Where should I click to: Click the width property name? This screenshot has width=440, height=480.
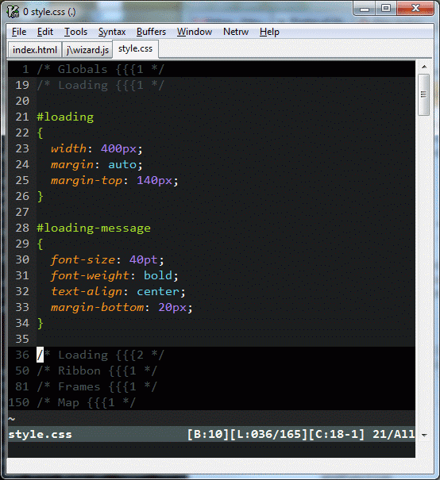point(68,148)
